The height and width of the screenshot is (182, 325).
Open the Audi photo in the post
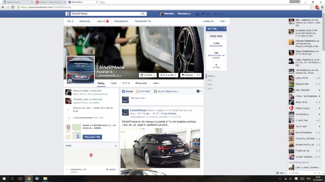pos(160,148)
